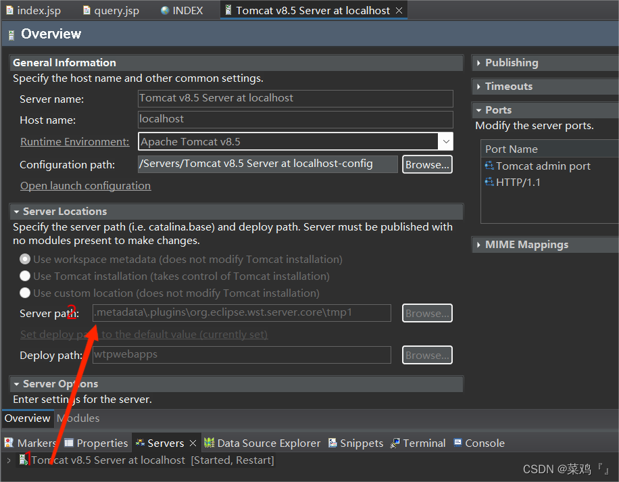Screen dimensions: 619x482
Task: Click the Server path text field
Action: click(x=242, y=312)
